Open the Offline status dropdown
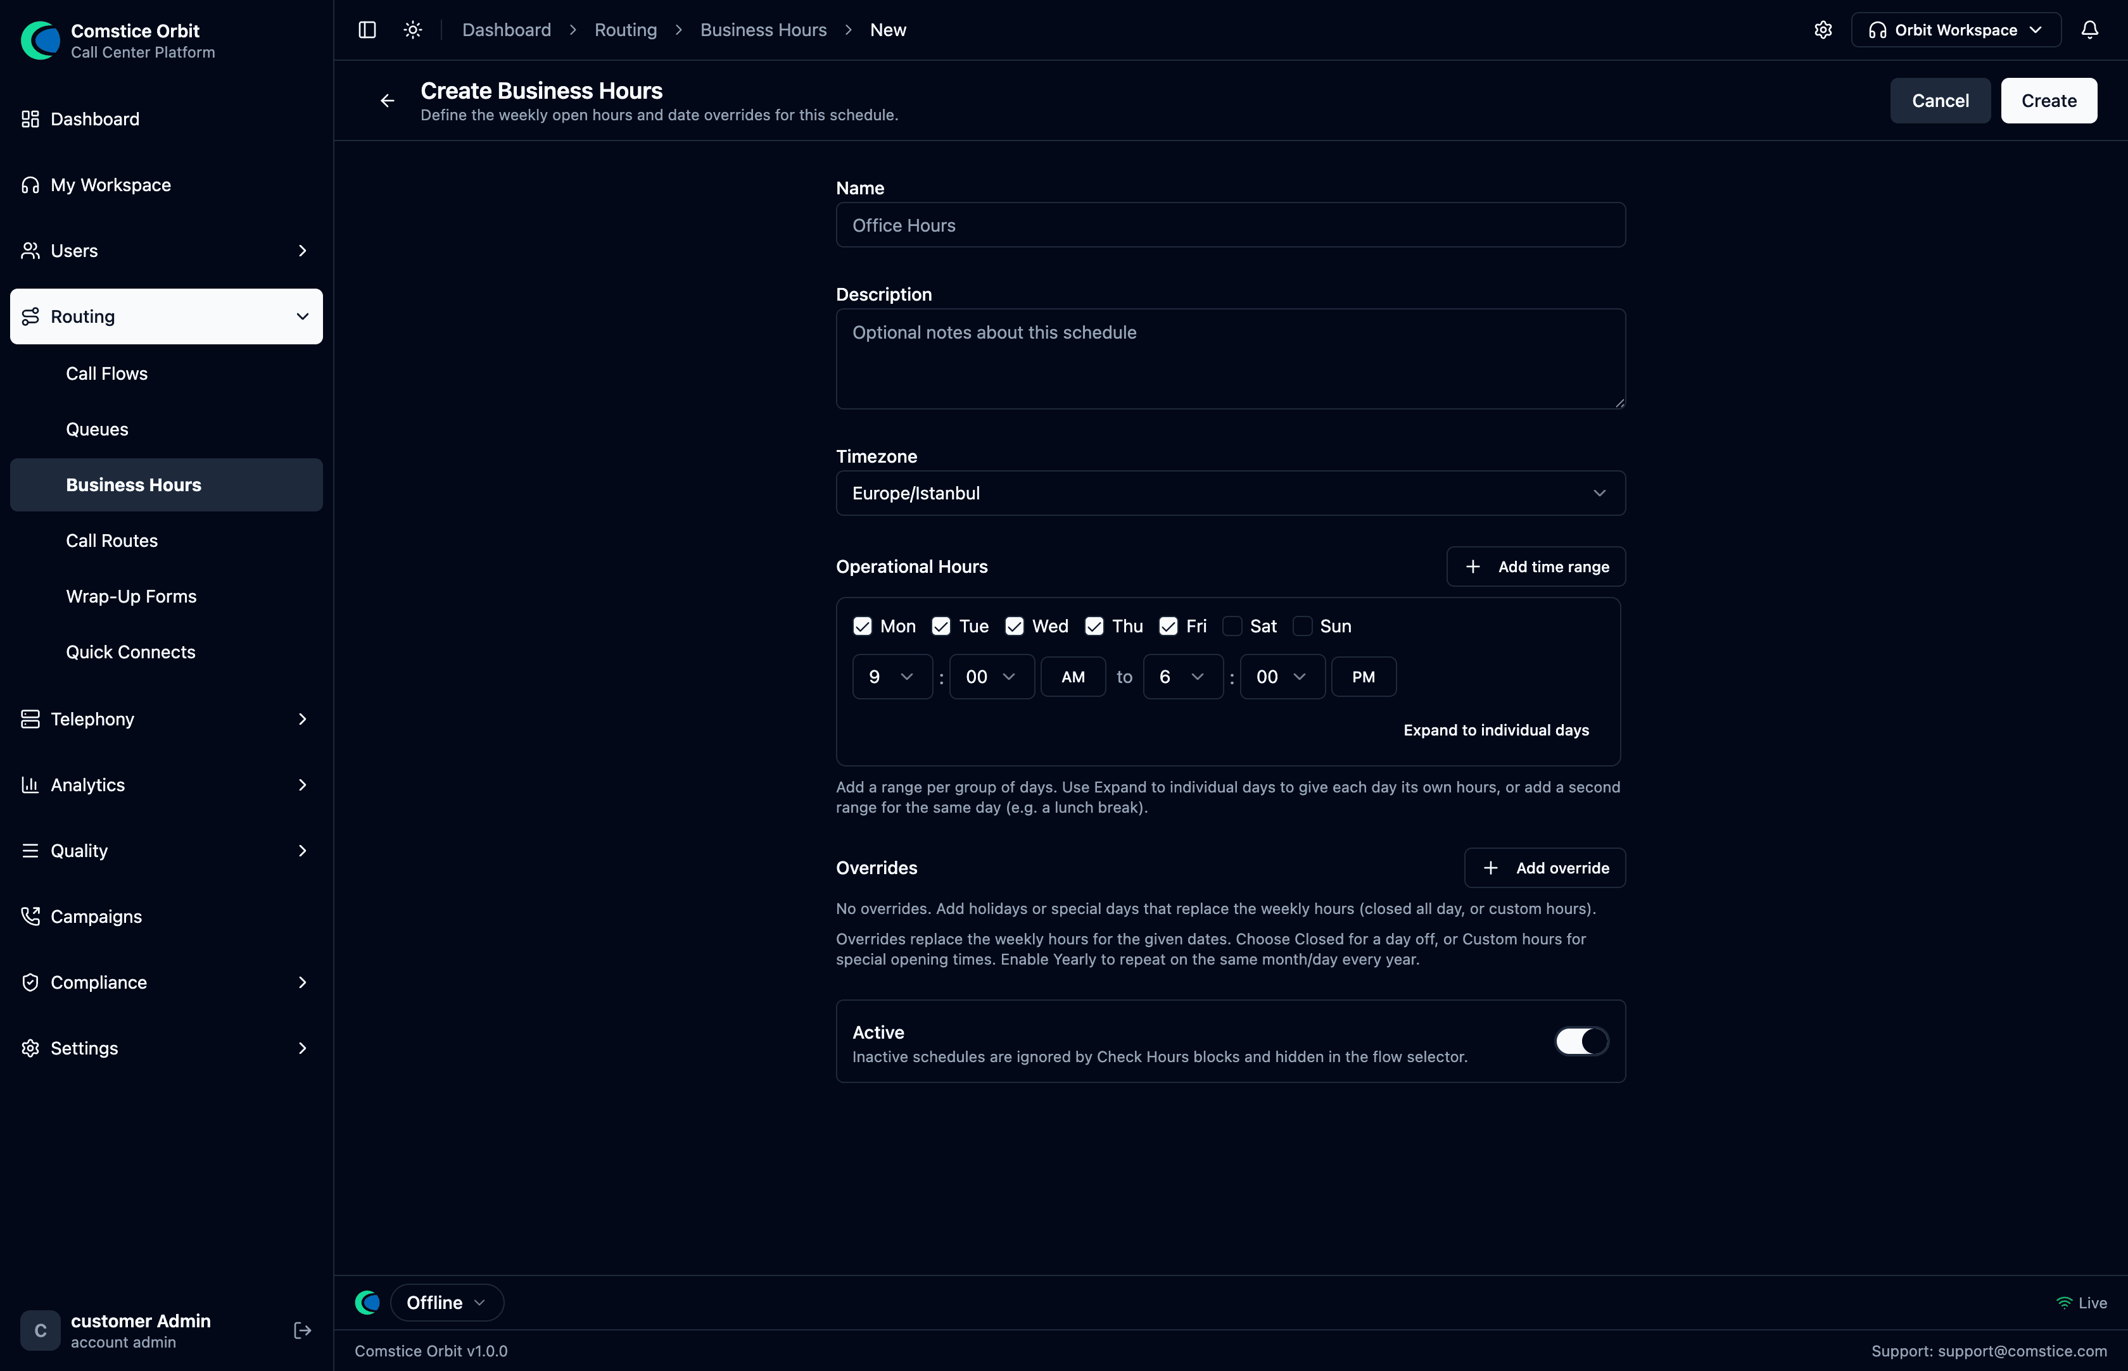The height and width of the screenshot is (1371, 2128). (x=446, y=1303)
